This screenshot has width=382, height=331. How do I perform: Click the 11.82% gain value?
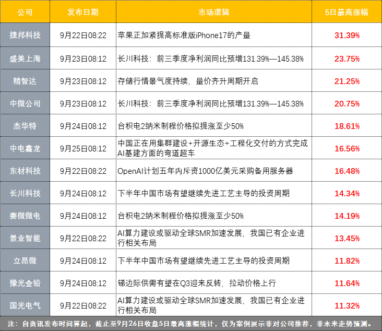[x=347, y=261]
